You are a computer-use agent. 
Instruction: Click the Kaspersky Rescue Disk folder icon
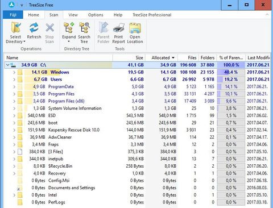tap(20, 130)
